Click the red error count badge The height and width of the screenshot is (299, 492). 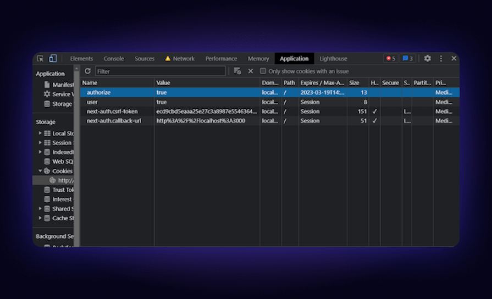[x=390, y=58]
